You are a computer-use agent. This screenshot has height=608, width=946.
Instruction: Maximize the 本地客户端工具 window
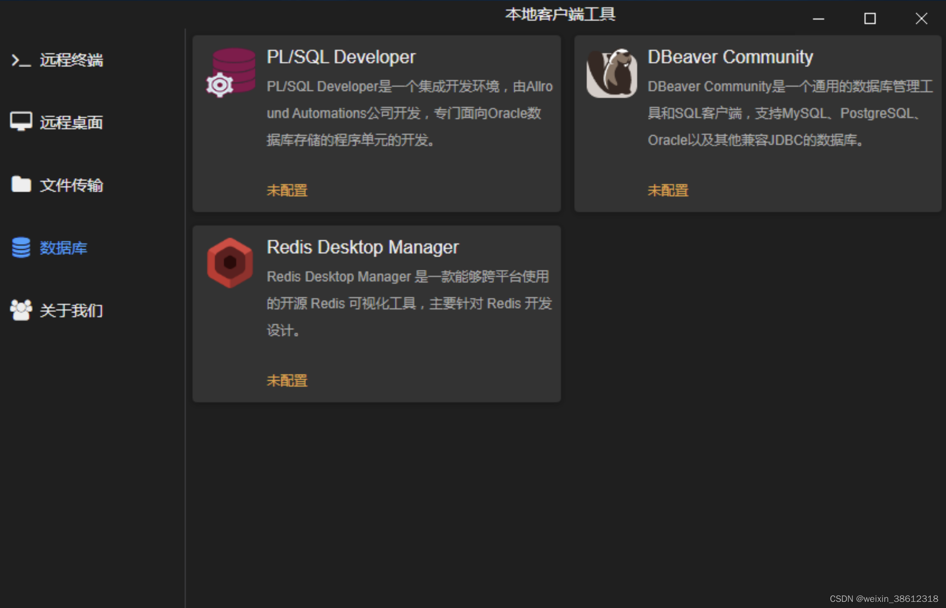click(870, 19)
